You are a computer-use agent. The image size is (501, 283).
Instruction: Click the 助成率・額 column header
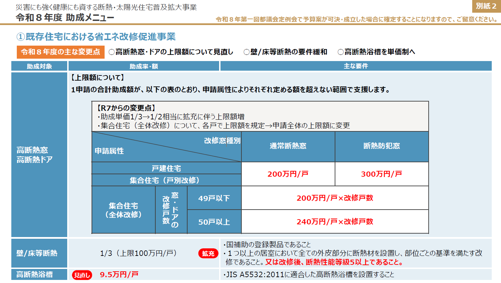point(144,66)
